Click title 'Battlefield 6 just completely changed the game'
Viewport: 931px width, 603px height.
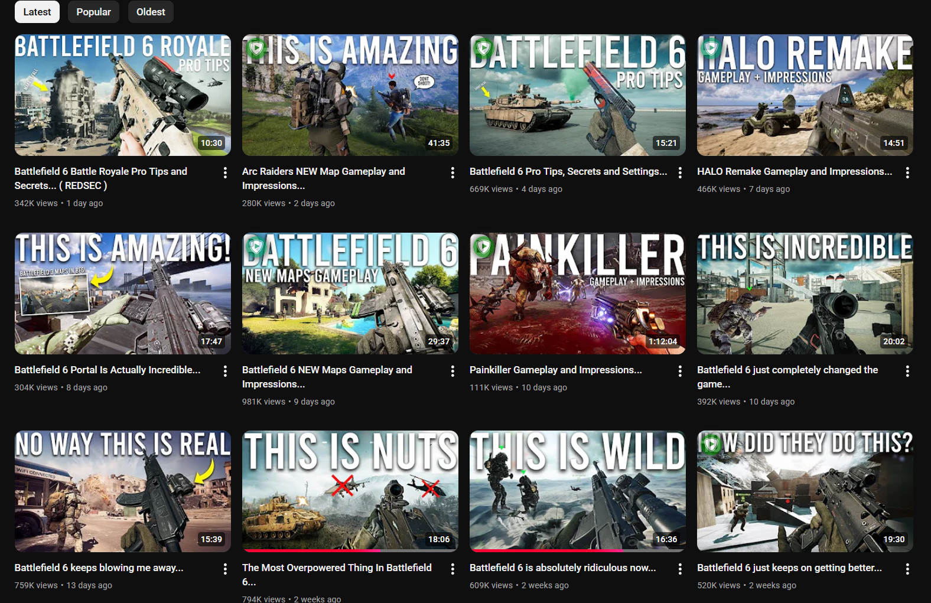(x=787, y=377)
